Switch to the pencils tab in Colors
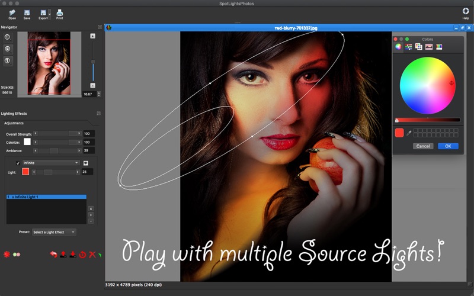This screenshot has width=474, height=296. tap(439, 47)
